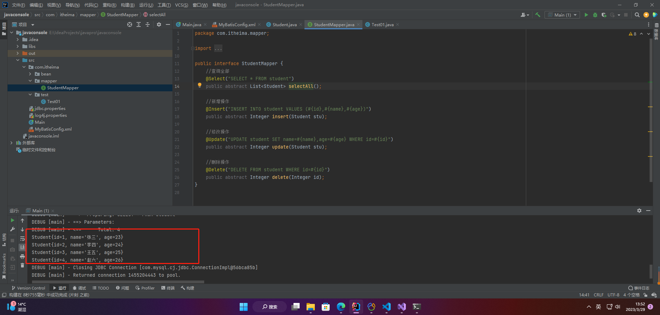
Task: Clear console output with the trash icon
Action: (22, 265)
